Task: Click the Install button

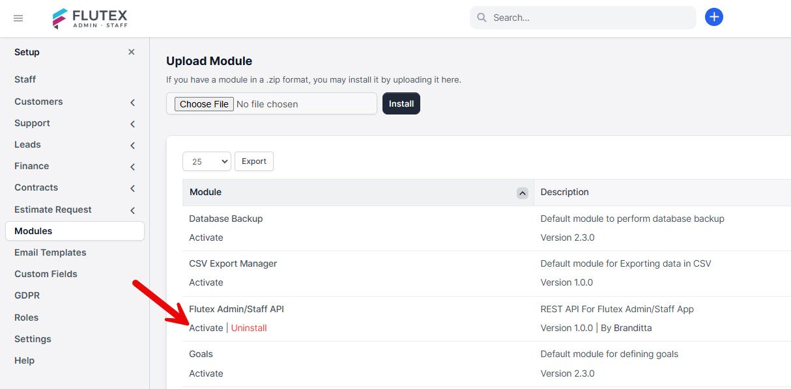Action: point(401,103)
